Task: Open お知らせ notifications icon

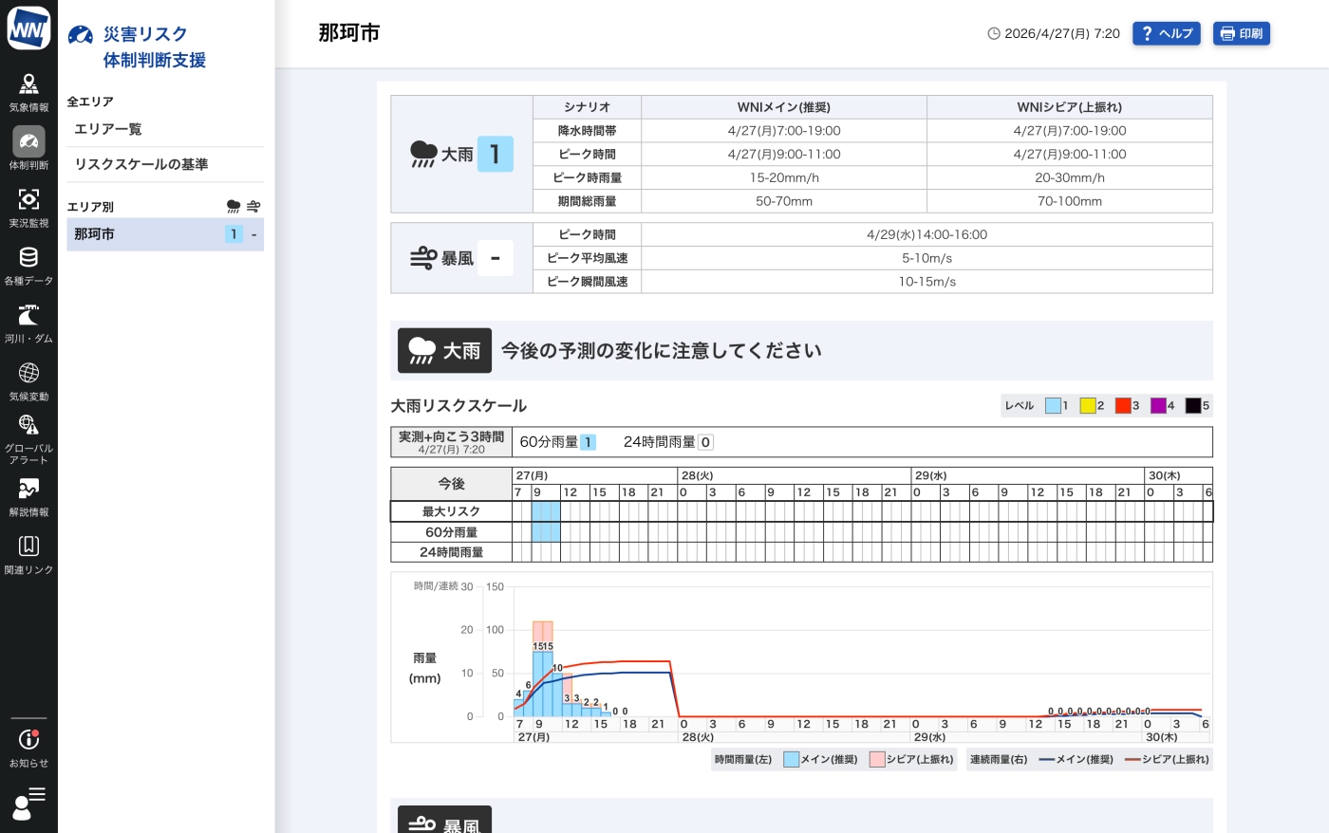Action: [28, 738]
